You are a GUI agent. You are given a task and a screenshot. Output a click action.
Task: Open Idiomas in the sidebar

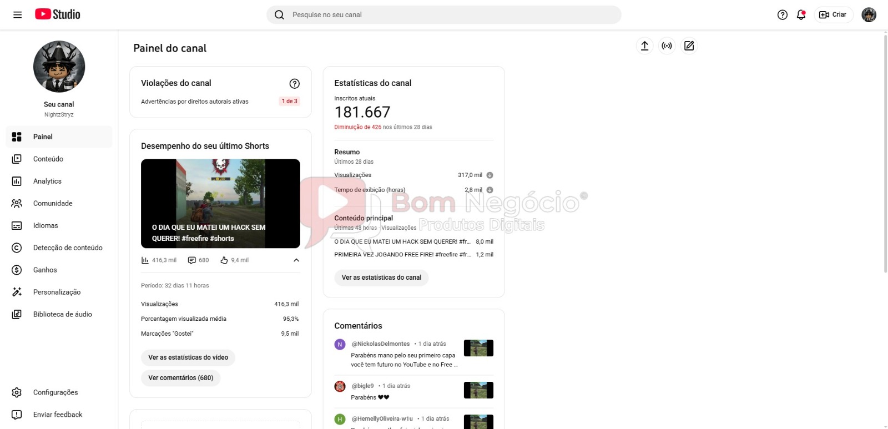click(59, 226)
